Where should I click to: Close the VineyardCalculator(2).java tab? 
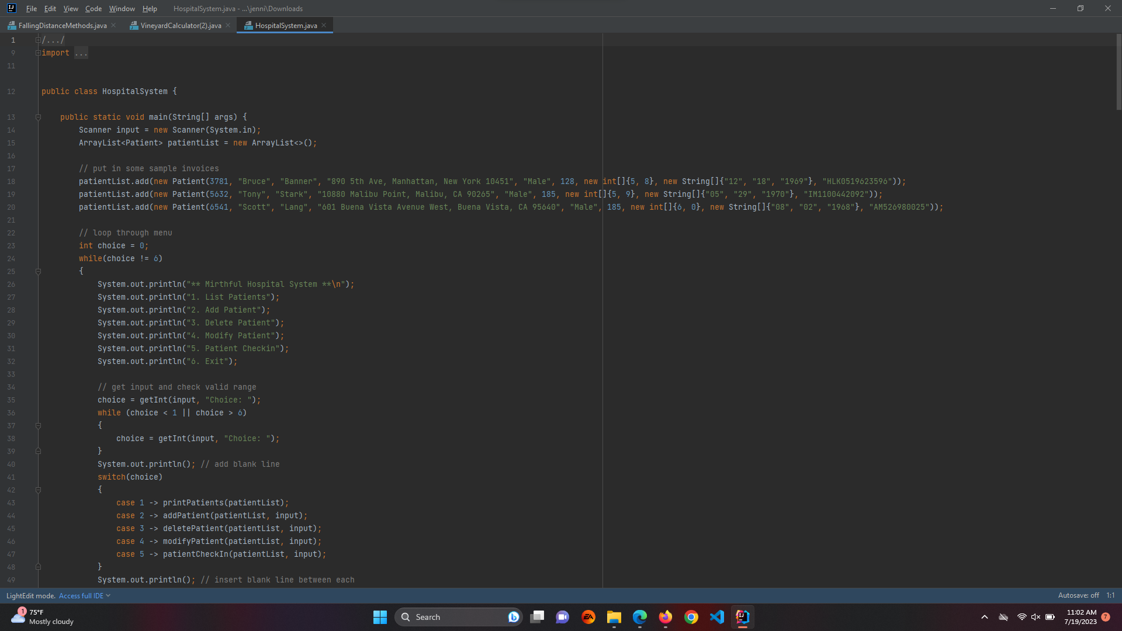(x=228, y=25)
